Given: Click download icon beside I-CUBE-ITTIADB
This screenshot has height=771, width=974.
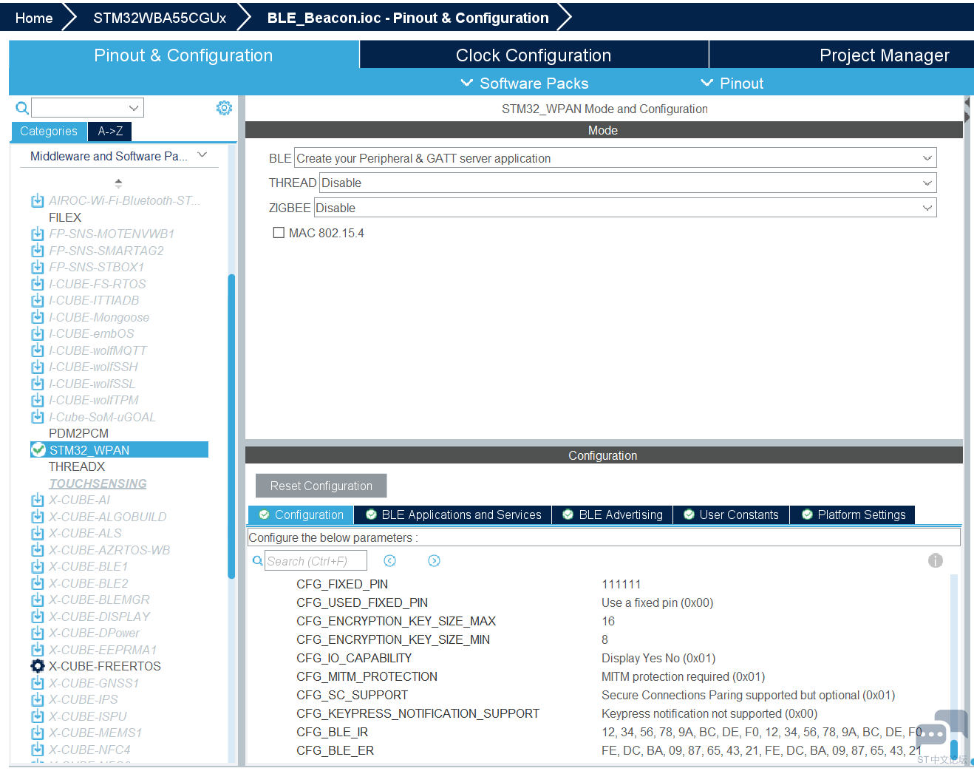Looking at the screenshot, I should (38, 300).
